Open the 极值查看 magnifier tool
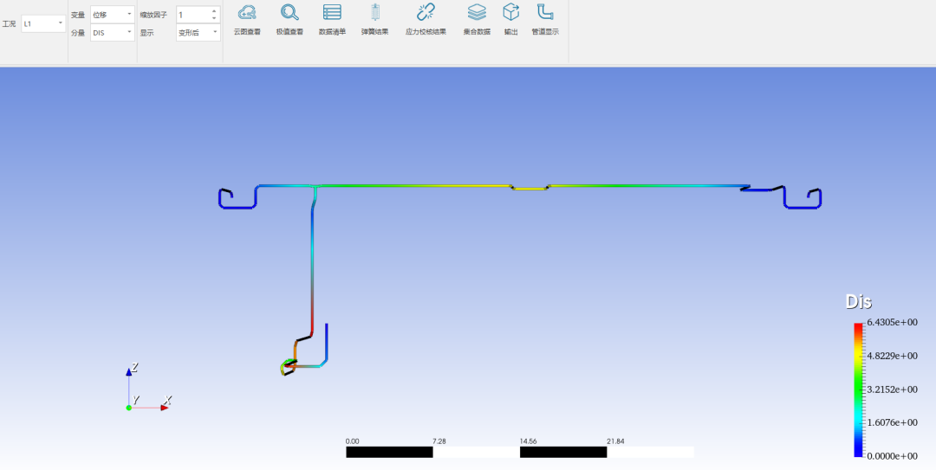Image resolution: width=936 pixels, height=470 pixels. click(289, 20)
